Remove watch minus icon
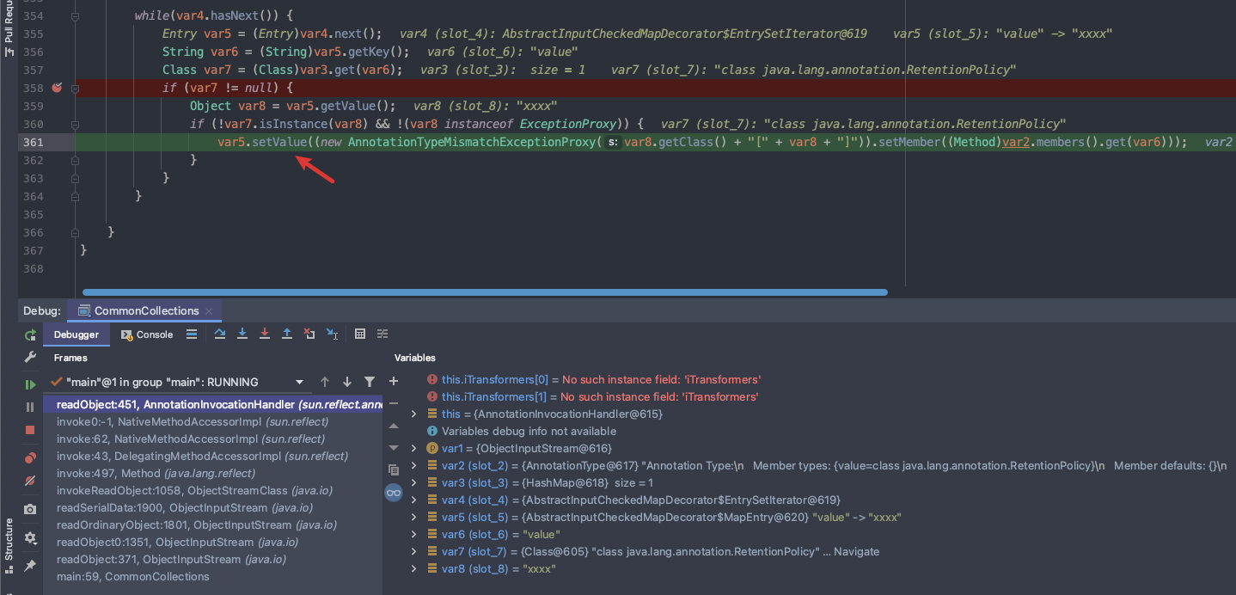 [394, 403]
